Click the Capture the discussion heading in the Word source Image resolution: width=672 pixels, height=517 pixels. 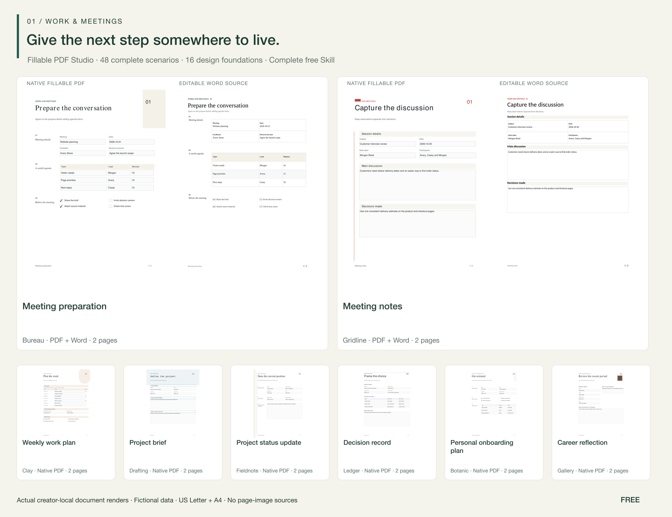point(535,105)
